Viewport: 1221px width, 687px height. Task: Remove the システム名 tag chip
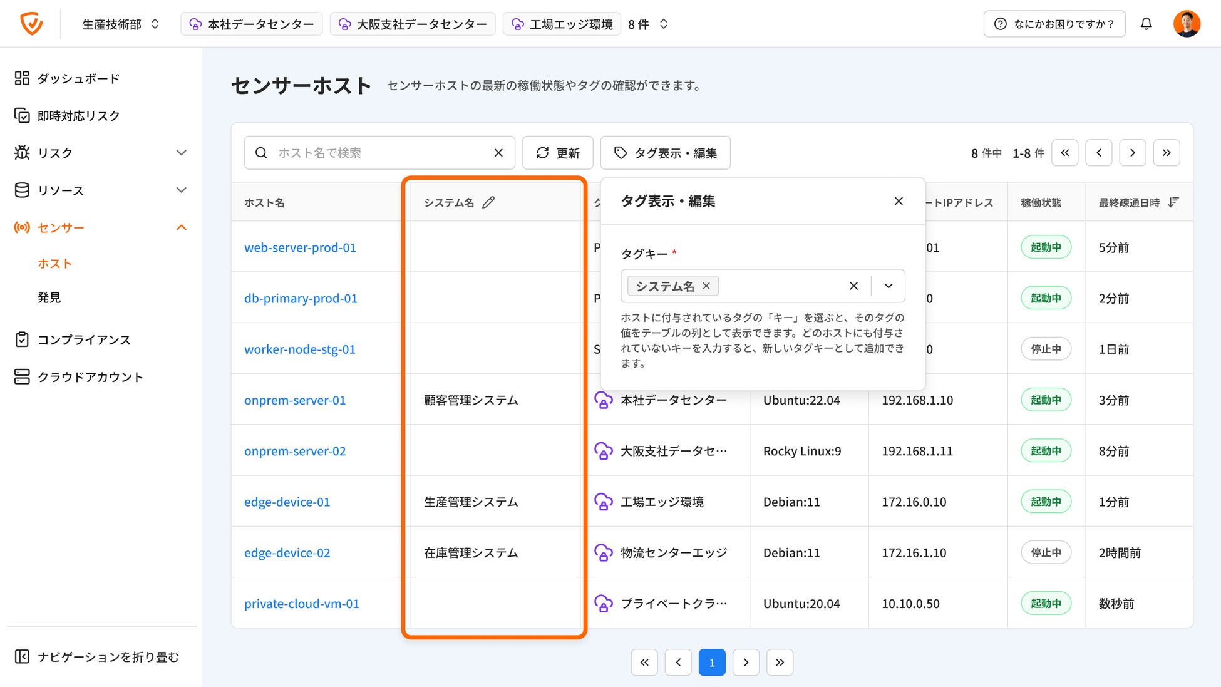(706, 286)
